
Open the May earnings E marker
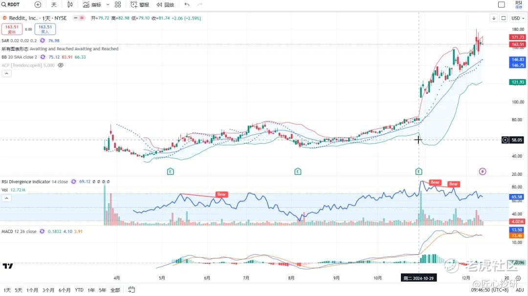(171, 171)
